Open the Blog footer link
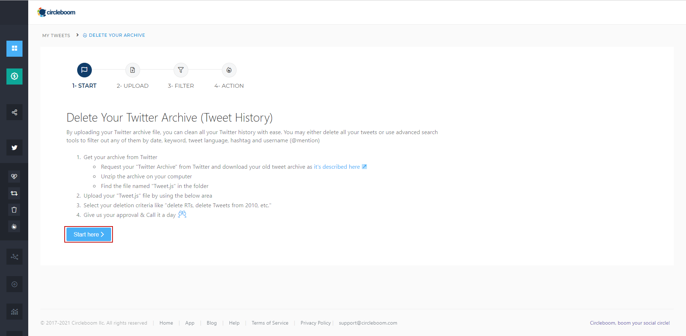686x336 pixels. point(212,323)
